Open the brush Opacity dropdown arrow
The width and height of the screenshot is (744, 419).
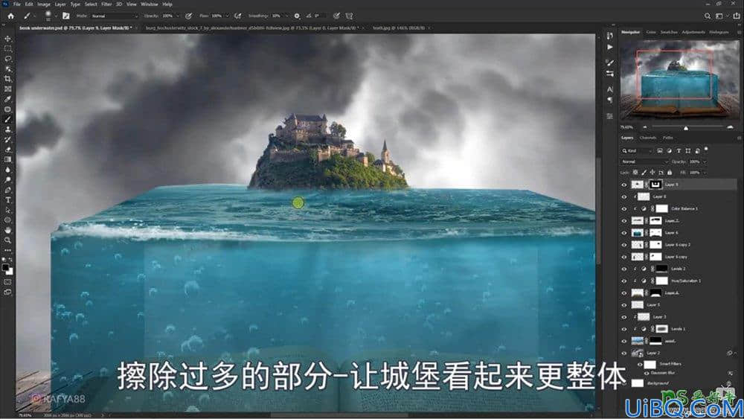click(x=178, y=16)
